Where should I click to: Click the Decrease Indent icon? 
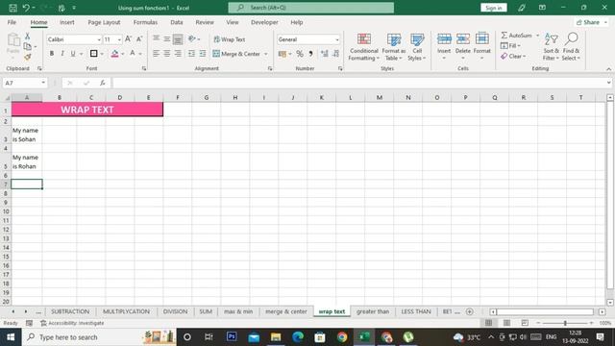(191, 54)
